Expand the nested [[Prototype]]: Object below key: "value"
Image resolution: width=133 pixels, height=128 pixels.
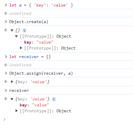(x=21, y=48)
